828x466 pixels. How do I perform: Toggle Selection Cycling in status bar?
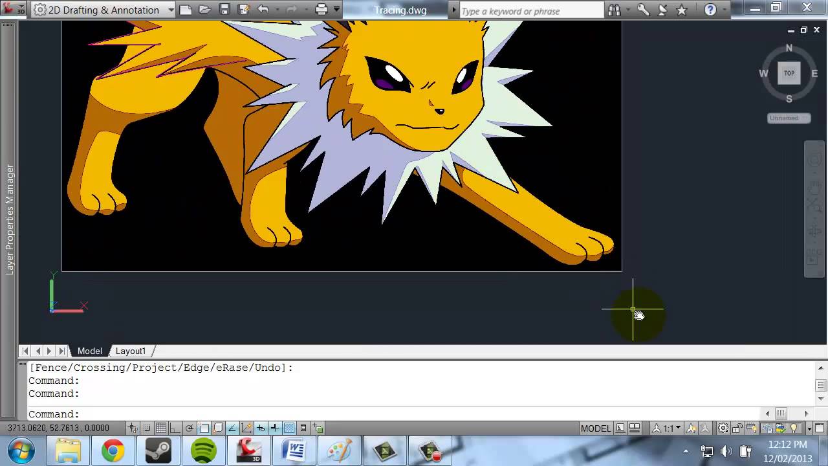point(318,428)
